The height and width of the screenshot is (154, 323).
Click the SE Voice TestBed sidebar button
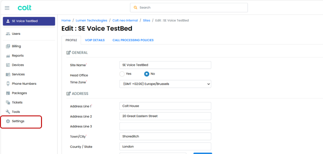pos(29,21)
